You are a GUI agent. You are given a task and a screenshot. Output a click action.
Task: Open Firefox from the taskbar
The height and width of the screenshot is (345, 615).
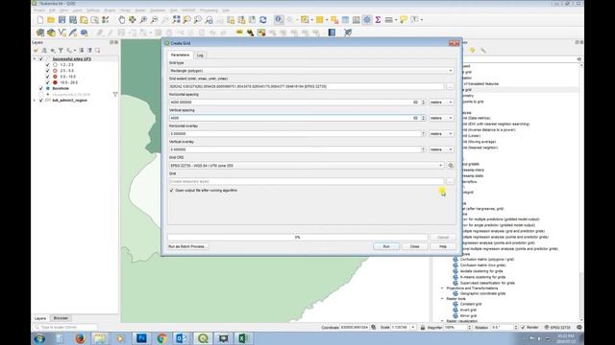(x=80, y=338)
